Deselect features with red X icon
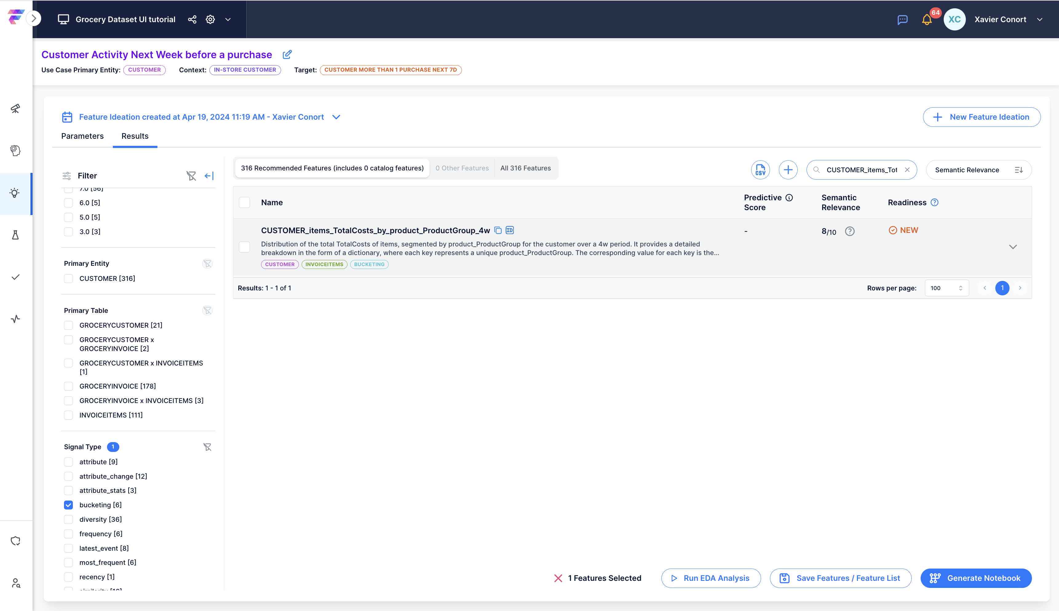The image size is (1059, 611). tap(558, 578)
